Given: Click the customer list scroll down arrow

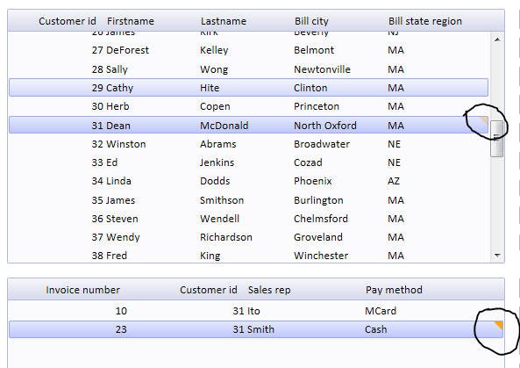Looking at the screenshot, I should tap(497, 255).
